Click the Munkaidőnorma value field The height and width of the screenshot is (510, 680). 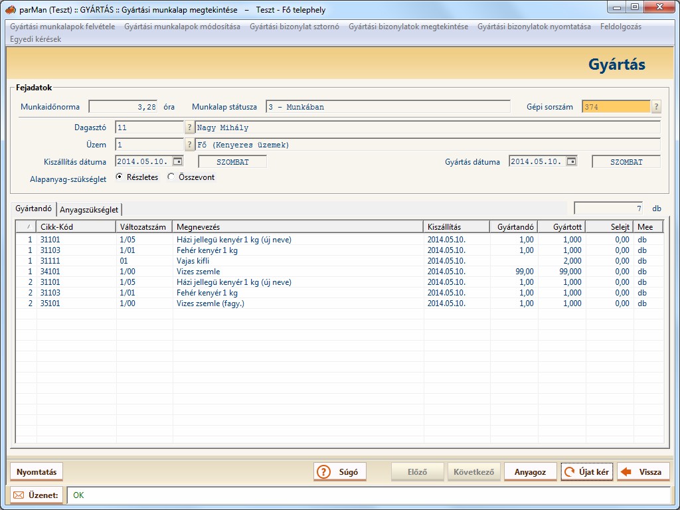[x=123, y=107]
